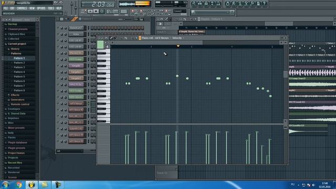
Task: Toggle channel select LED beside Vangelis
Action: point(89,66)
